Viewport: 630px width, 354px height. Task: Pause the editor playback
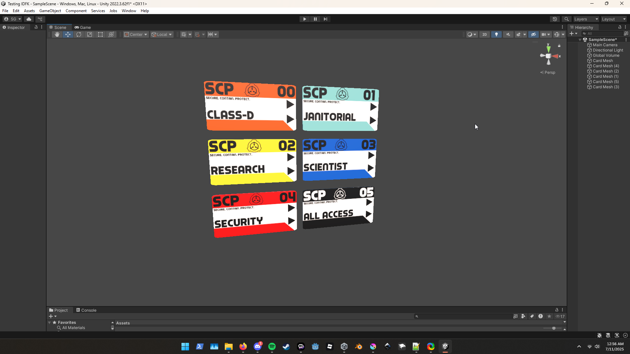315,19
